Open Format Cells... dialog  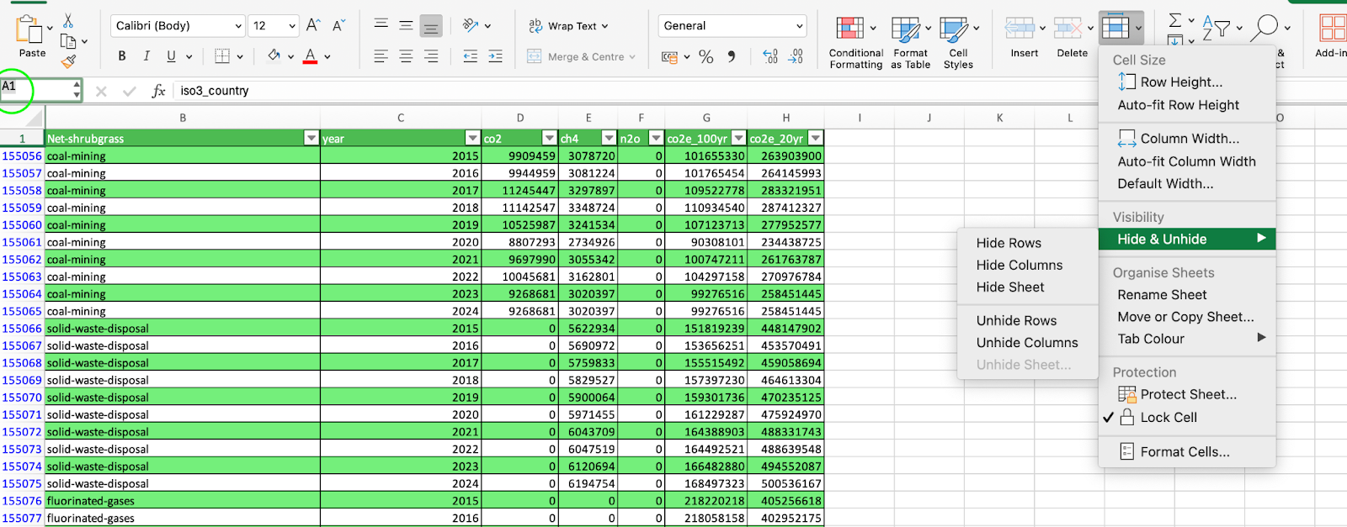(x=1186, y=452)
